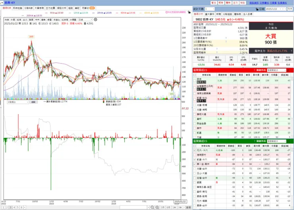Click the 20MA legend line swatch
Viewport: 294px width, 210px height.
(93, 13)
